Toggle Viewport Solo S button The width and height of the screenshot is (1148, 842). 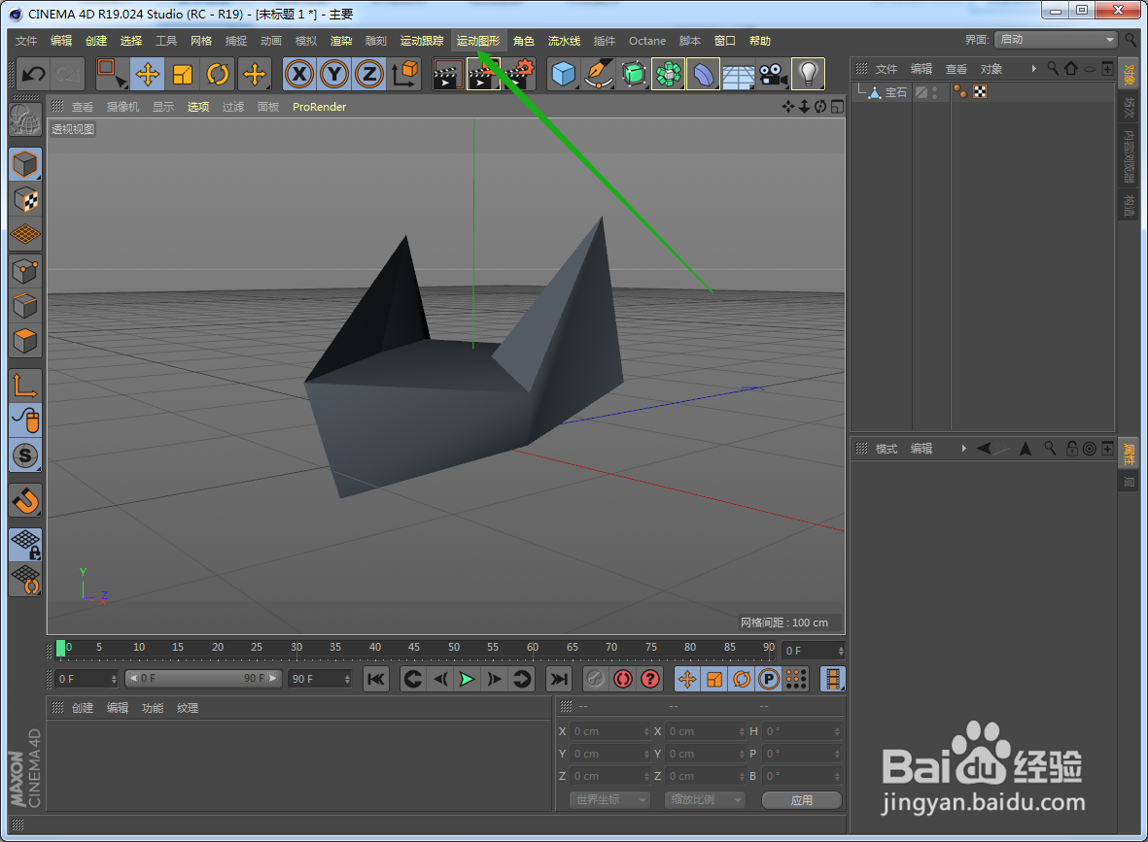point(25,455)
